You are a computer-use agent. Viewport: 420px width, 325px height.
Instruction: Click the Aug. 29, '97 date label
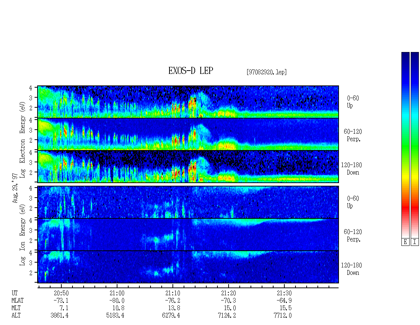(x=15, y=188)
